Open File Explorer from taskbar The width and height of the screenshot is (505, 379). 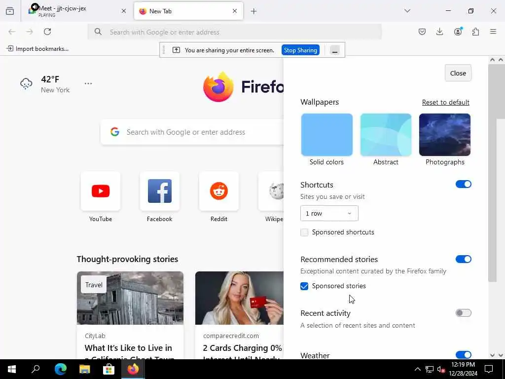[x=84, y=369]
